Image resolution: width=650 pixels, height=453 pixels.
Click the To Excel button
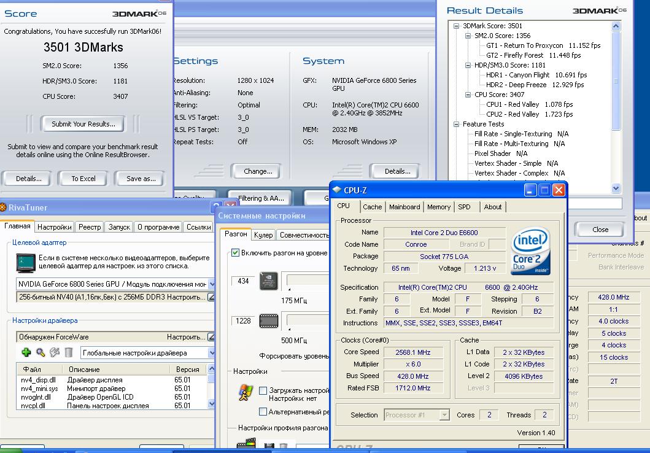[x=83, y=179]
